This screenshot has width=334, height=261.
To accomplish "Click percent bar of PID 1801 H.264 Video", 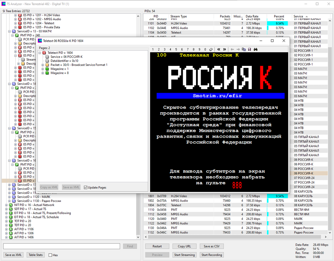I will pyautogui.click(x=278, y=196).
